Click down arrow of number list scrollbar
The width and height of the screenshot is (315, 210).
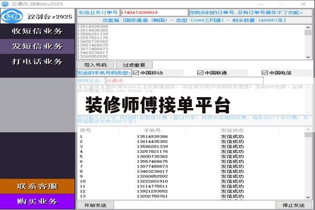pos(308,57)
